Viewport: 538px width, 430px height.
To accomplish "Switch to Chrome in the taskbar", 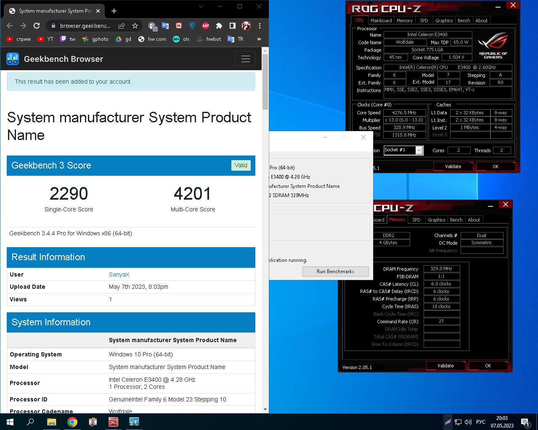I will pyautogui.click(x=72, y=422).
